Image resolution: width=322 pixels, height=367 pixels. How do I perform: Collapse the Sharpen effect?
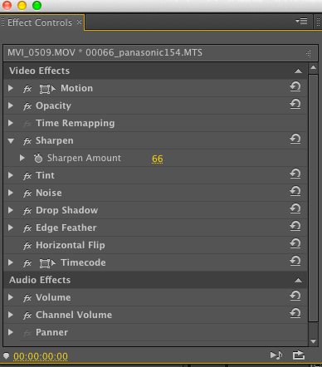[x=11, y=141]
